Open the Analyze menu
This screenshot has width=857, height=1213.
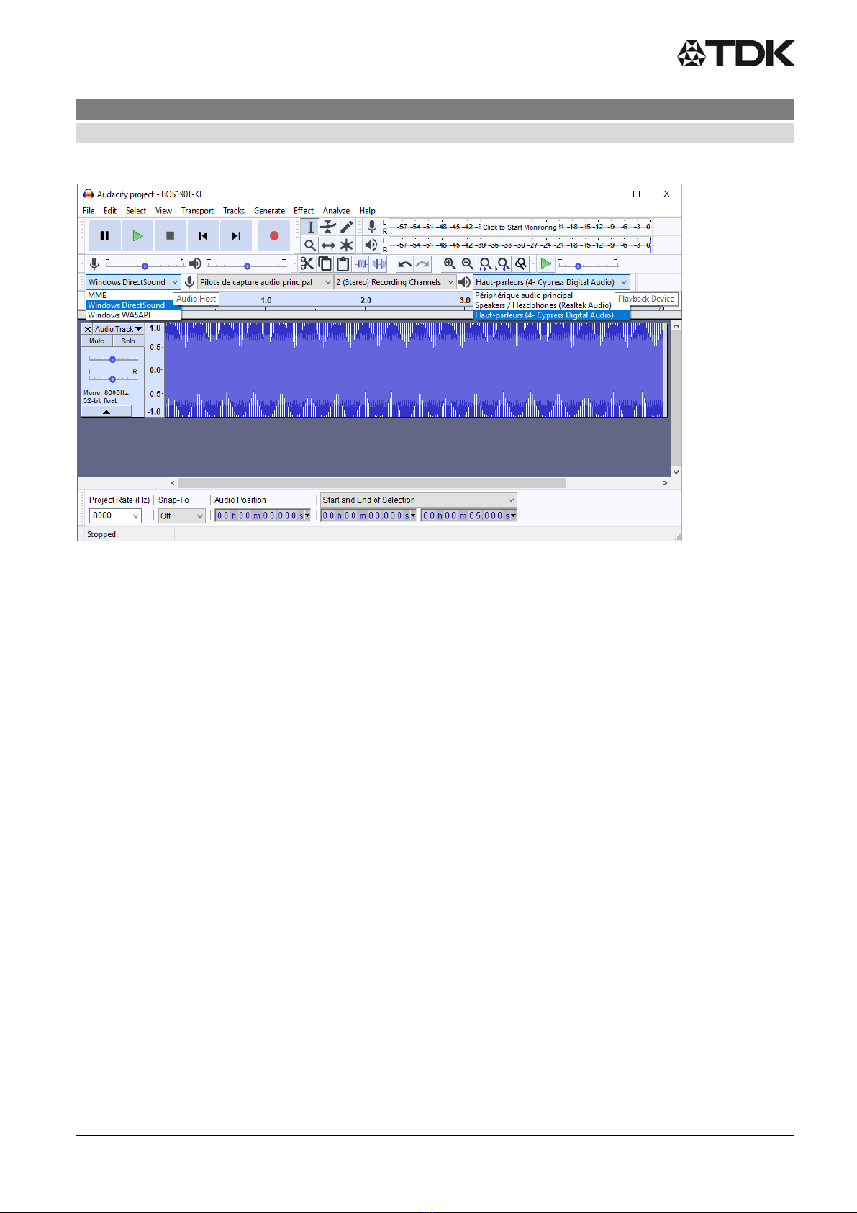[336, 211]
